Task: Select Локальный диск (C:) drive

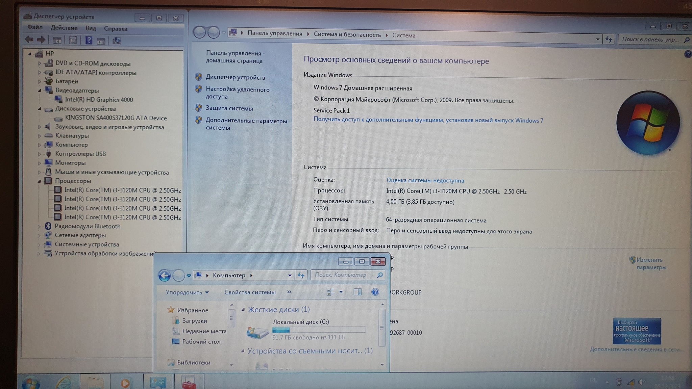Action: (x=300, y=322)
